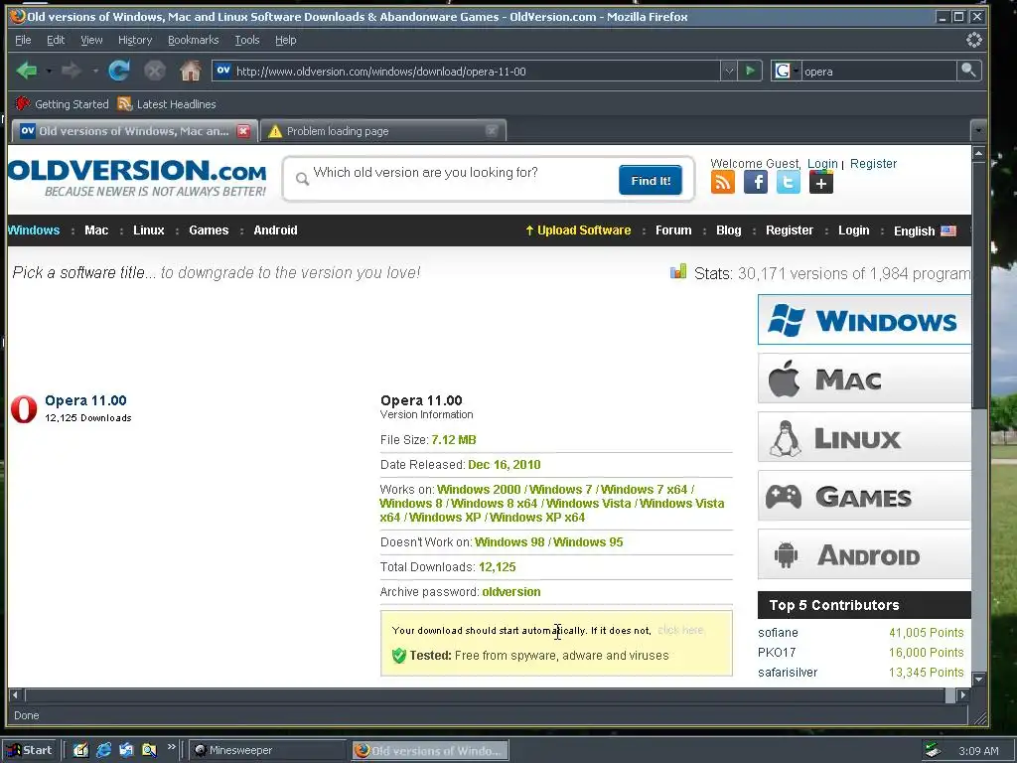Switch to Minesweeper in the taskbar

pyautogui.click(x=268, y=750)
